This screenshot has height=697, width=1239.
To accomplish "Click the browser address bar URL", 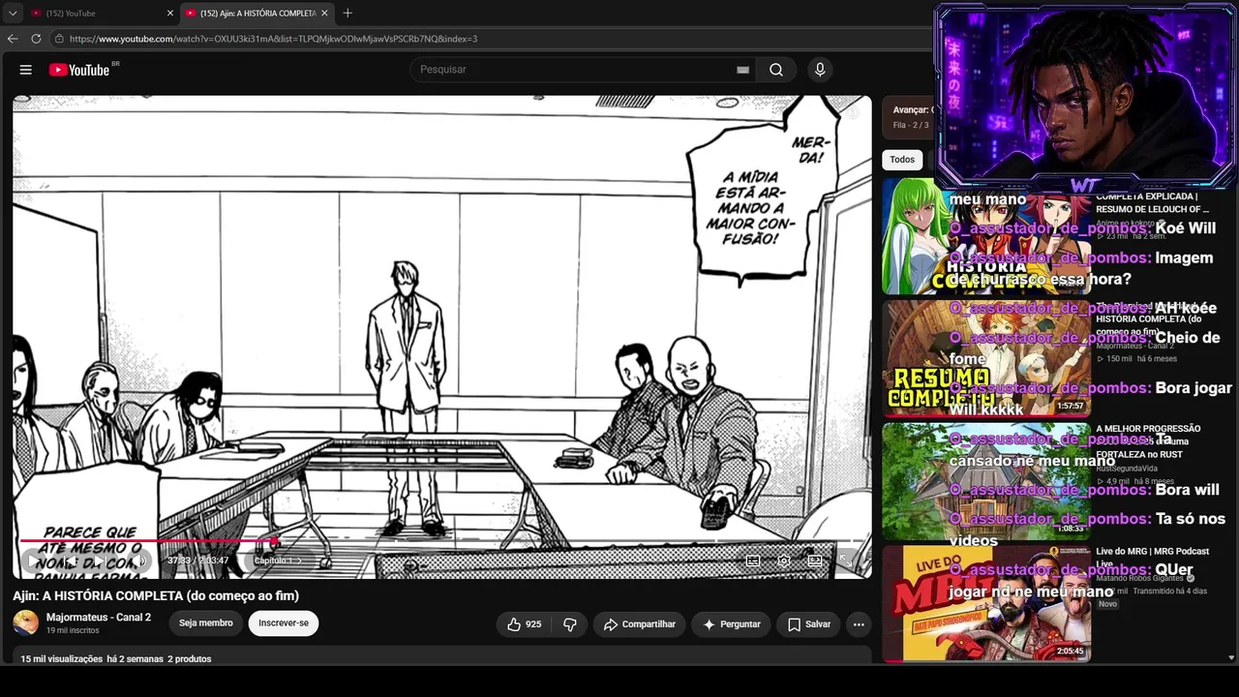I will [x=273, y=39].
